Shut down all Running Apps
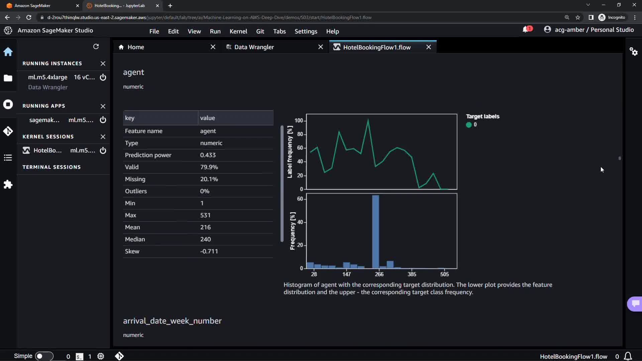 point(103,106)
